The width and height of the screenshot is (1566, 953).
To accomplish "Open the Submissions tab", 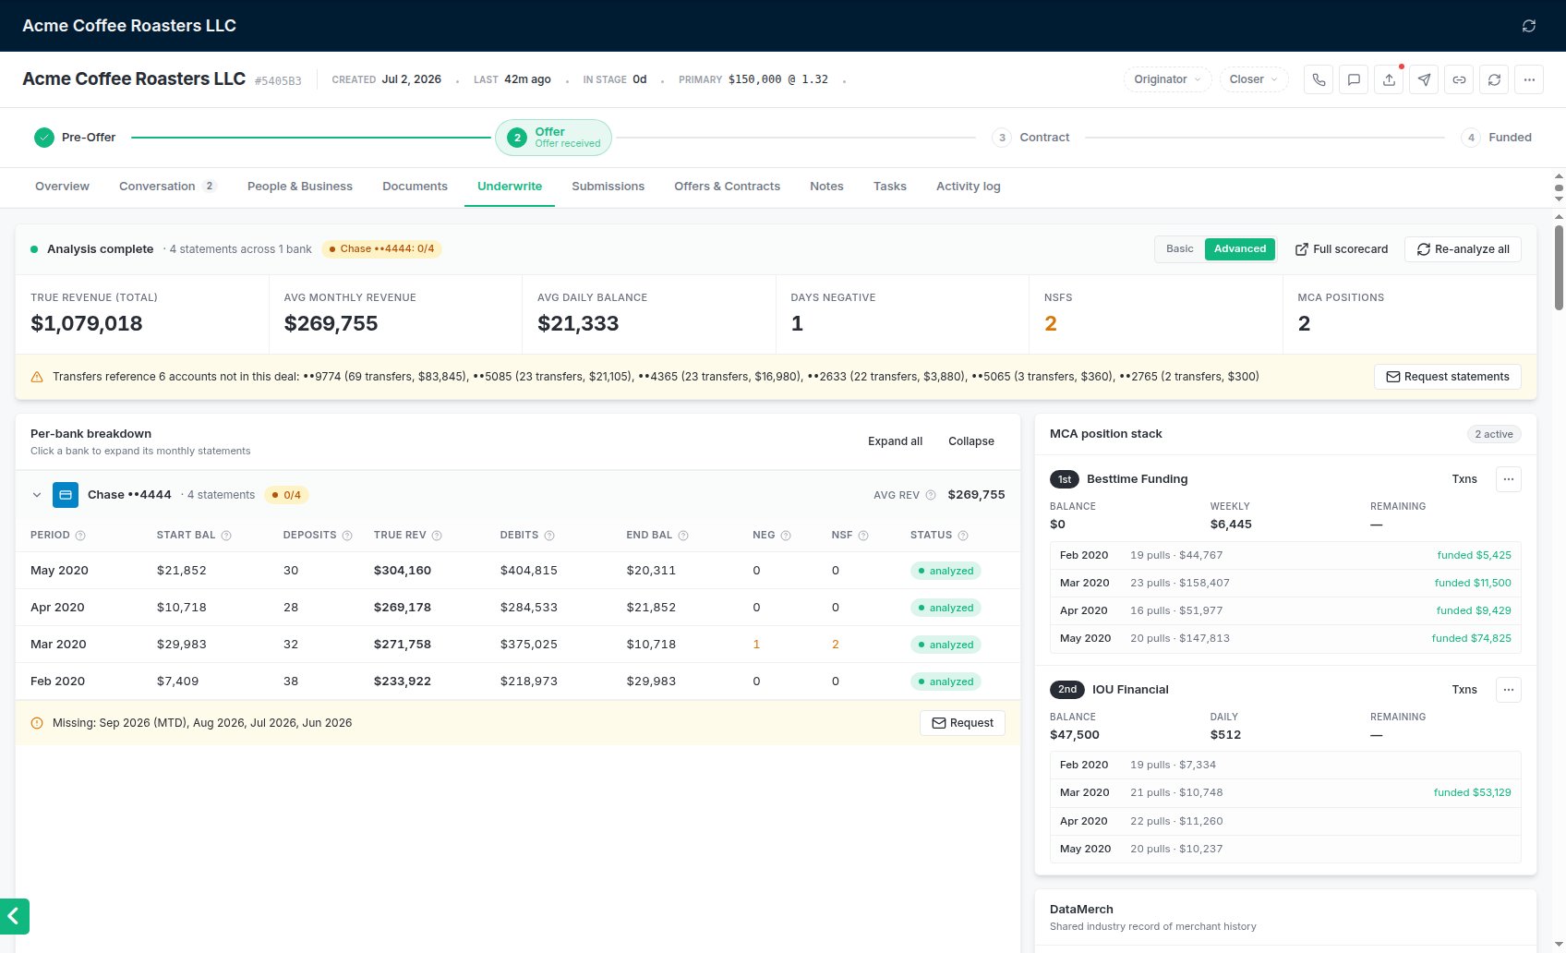I will tap(608, 187).
